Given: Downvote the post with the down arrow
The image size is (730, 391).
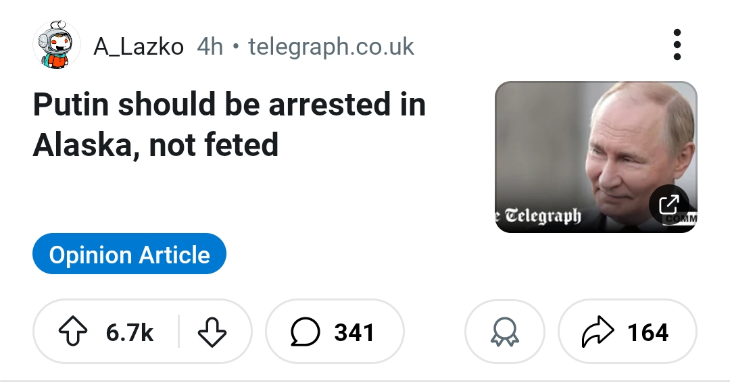Looking at the screenshot, I should point(212,332).
